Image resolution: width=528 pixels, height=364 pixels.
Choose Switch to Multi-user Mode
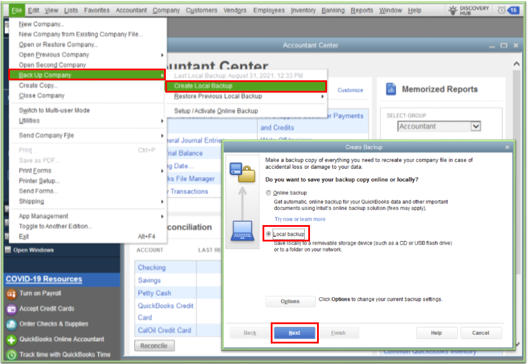(x=54, y=110)
